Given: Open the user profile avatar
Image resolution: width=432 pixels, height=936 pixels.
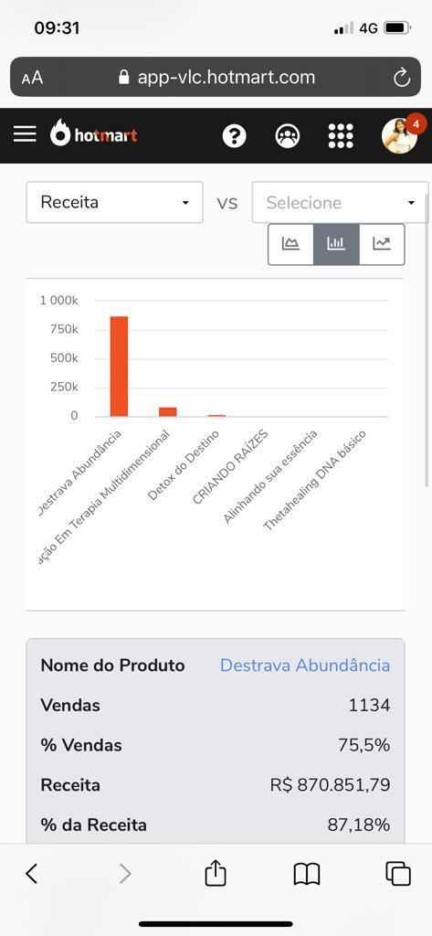Looking at the screenshot, I should pyautogui.click(x=400, y=135).
